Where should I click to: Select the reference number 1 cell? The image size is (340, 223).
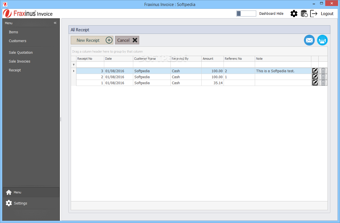[239, 77]
